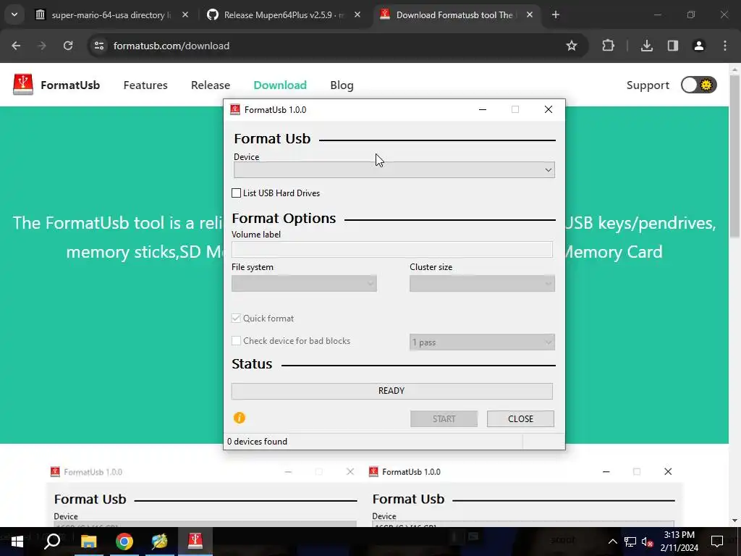
Task: Click the START button
Action: point(444,419)
